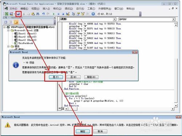
Task: Click 取消 in privacy warning dialog
Action: (x=100, y=131)
